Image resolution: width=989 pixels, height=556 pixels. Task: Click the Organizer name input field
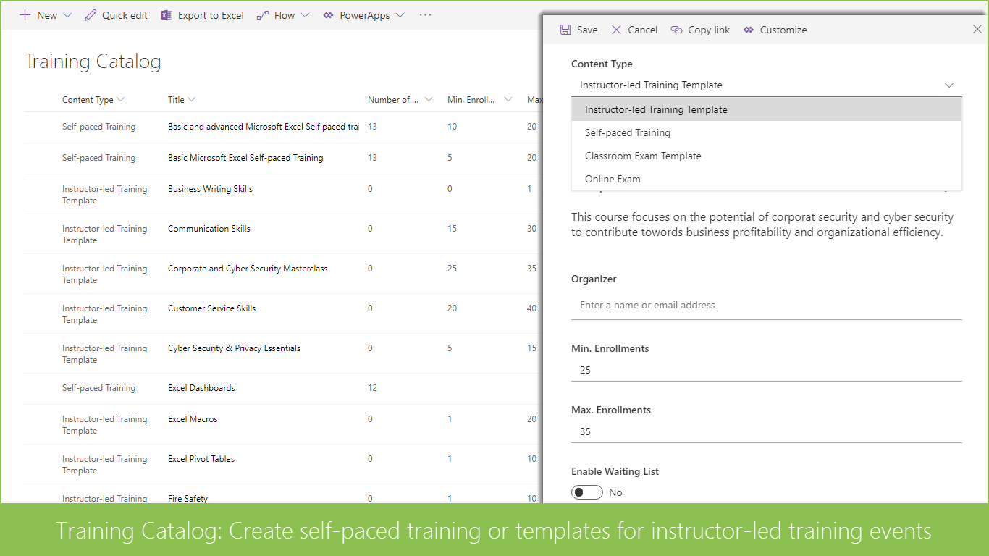click(766, 306)
